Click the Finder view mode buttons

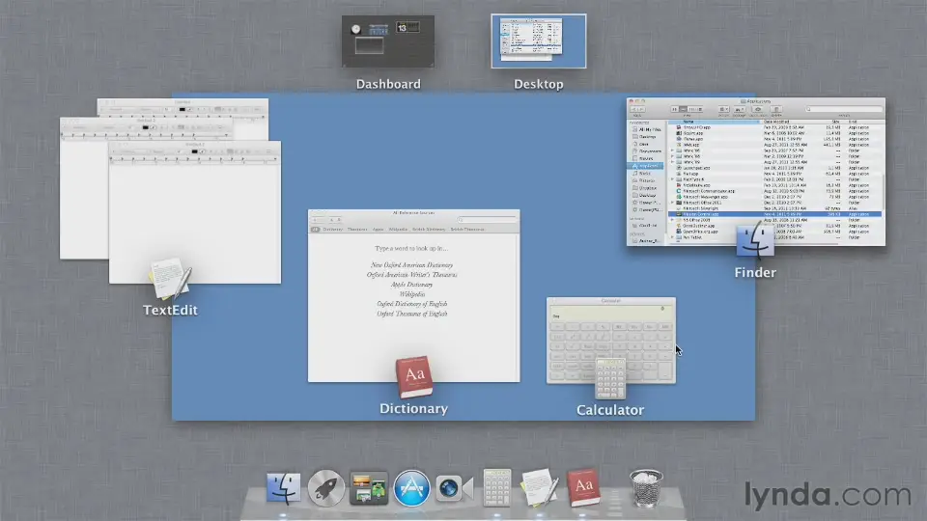[x=687, y=109]
